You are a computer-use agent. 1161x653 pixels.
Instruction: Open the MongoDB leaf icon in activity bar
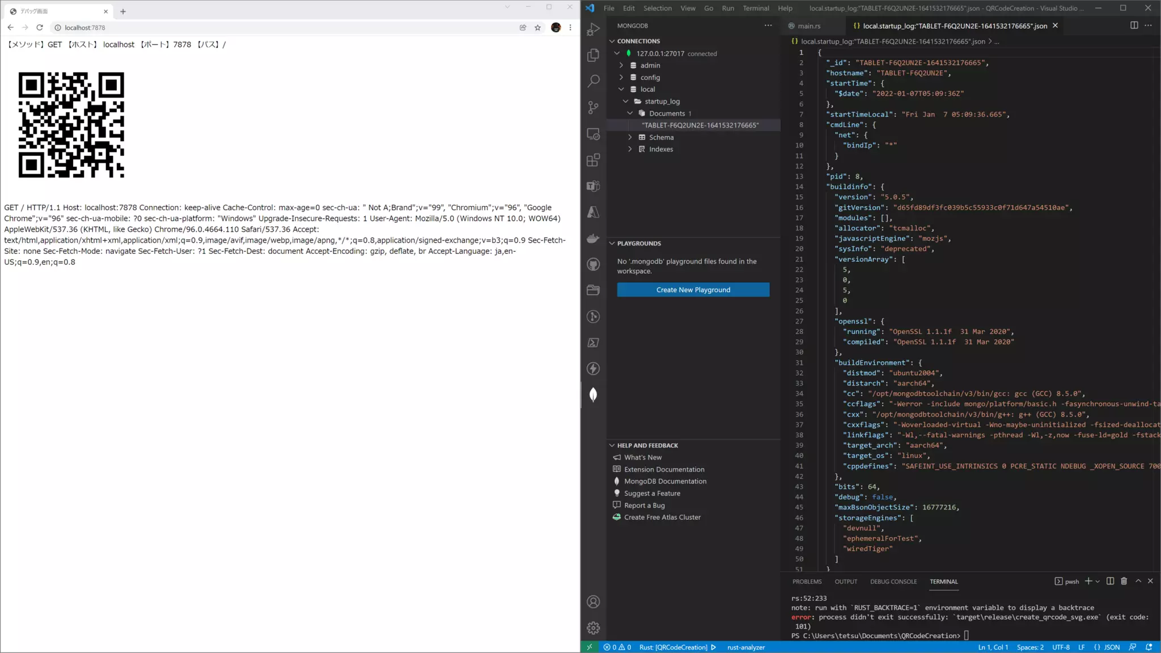tap(593, 395)
